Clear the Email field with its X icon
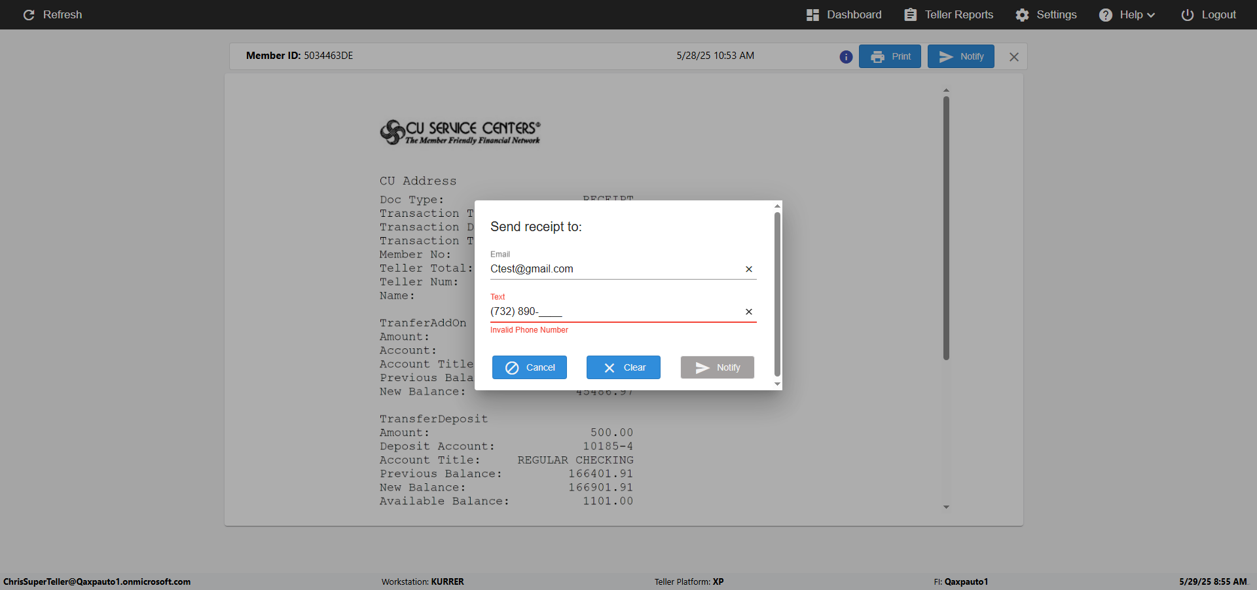 tap(749, 269)
